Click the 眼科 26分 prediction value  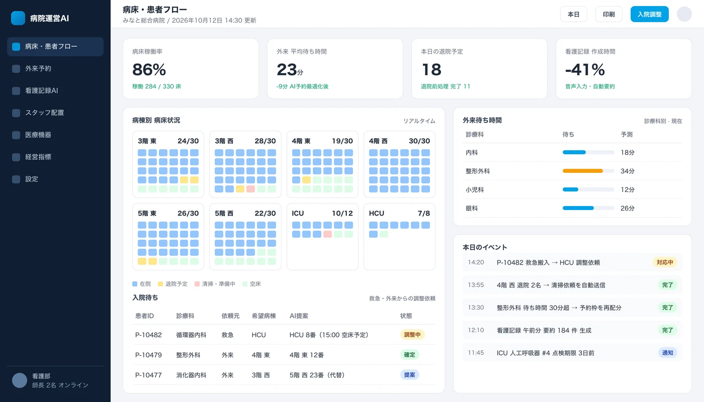pos(628,209)
